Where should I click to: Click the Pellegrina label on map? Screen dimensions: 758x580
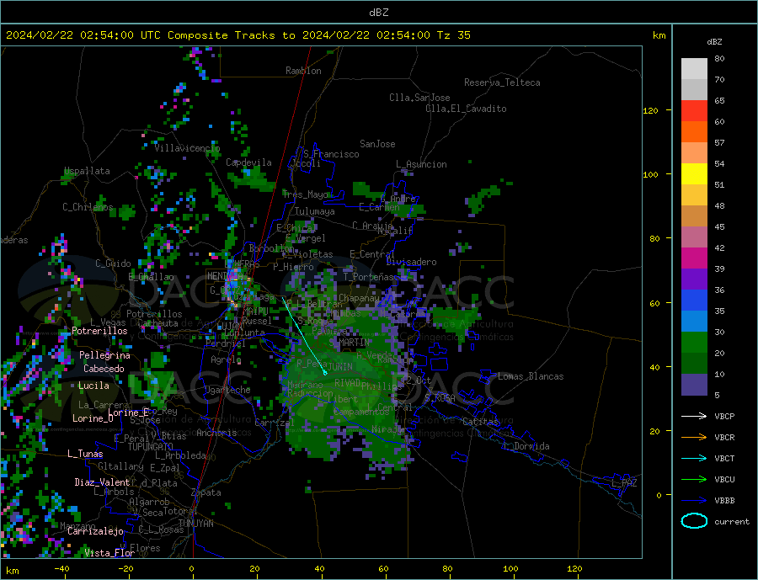[x=105, y=355]
